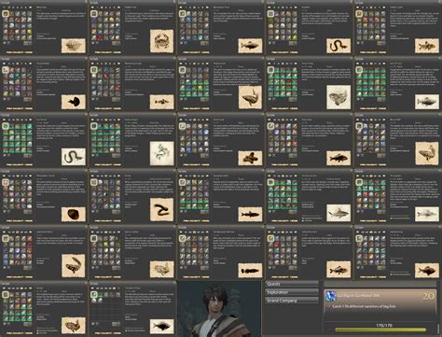Click the green 170/170 progress bar
The width and height of the screenshot is (442, 337).
pos(380,330)
